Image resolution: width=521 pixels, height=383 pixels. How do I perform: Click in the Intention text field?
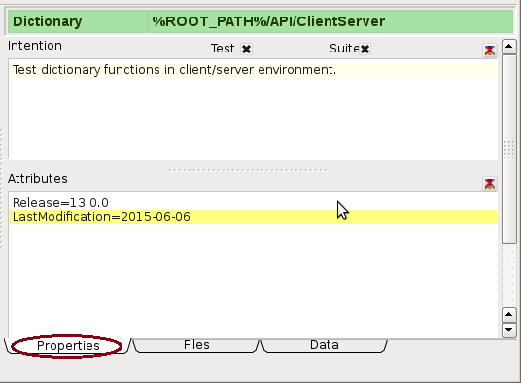[x=253, y=110]
